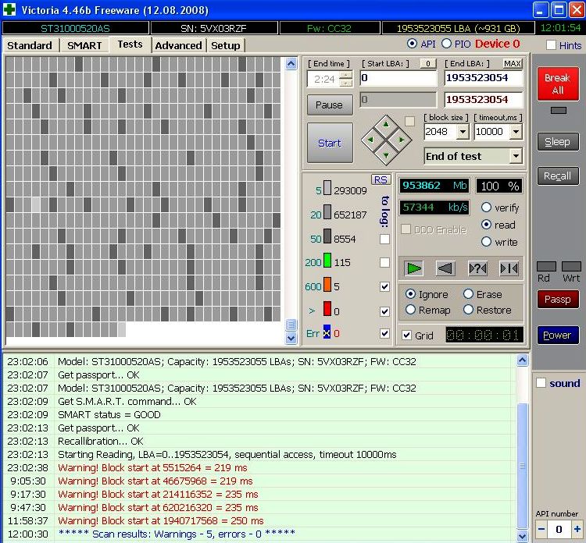Select the API radio button

click(412, 44)
